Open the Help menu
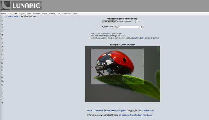 75,14
